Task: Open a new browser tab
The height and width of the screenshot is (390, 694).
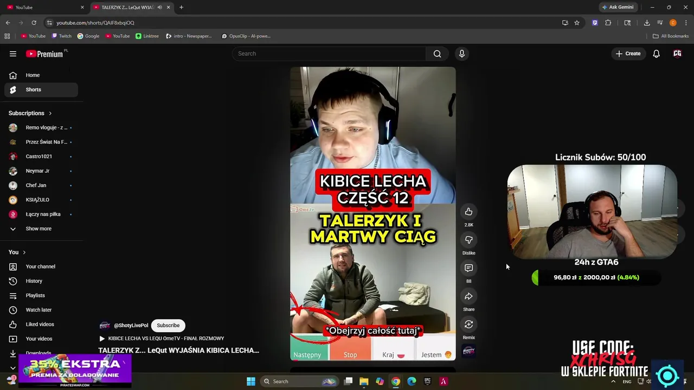Action: [x=181, y=8]
